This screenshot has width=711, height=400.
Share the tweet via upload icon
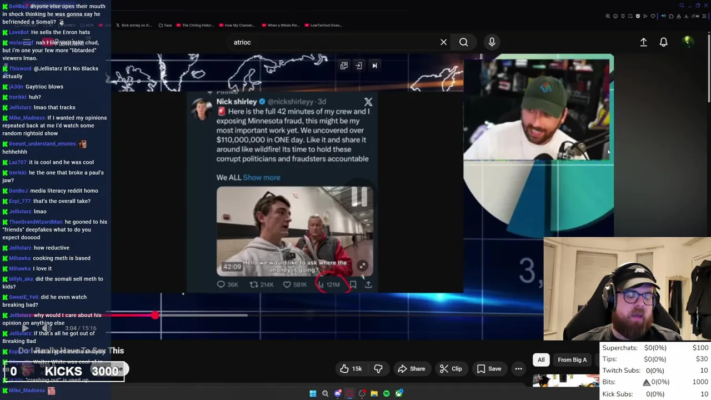368,284
